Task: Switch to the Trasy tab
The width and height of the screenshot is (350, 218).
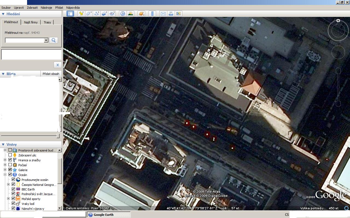Action: [x=47, y=22]
